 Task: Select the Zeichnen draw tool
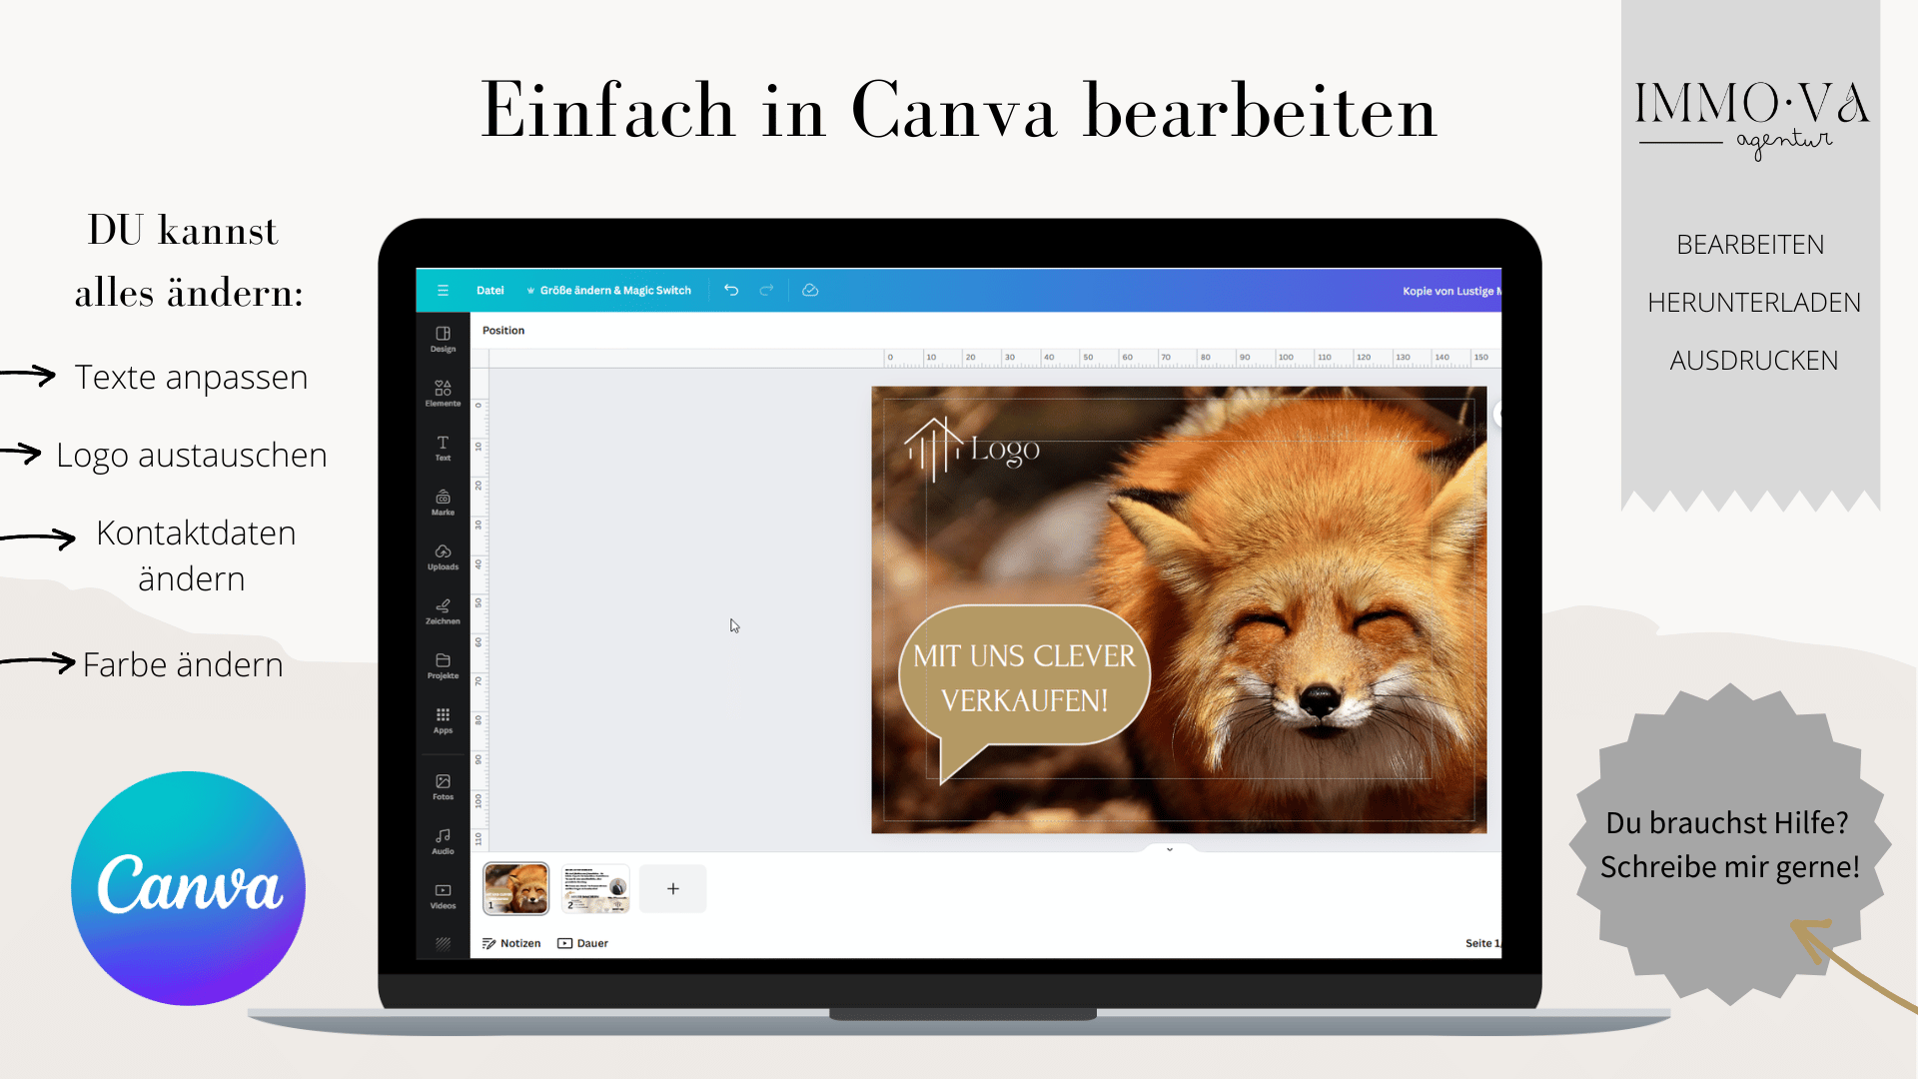(x=443, y=610)
